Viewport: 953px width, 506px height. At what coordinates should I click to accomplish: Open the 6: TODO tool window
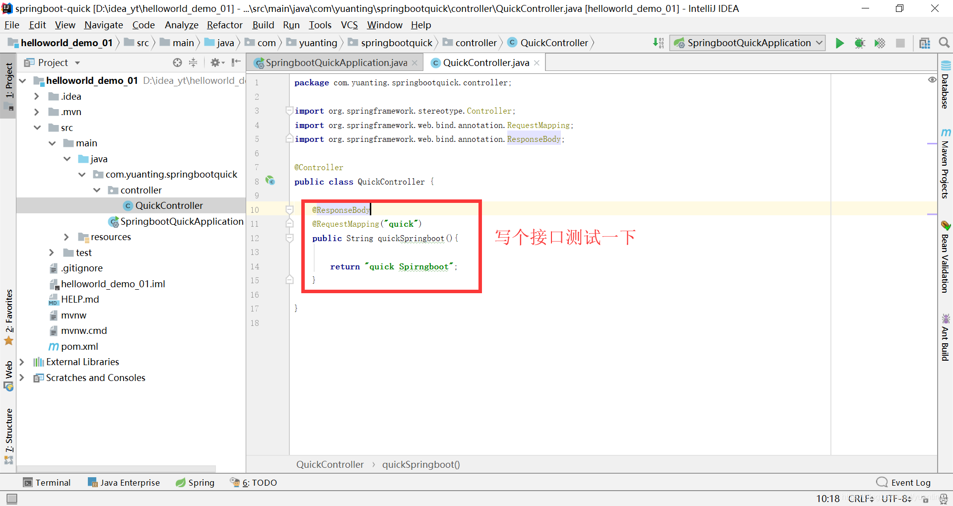tap(254, 483)
